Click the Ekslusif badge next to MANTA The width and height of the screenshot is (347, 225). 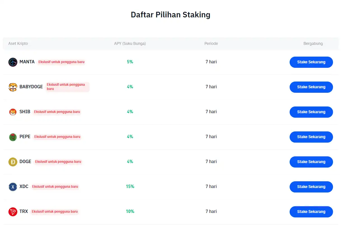tap(61, 62)
